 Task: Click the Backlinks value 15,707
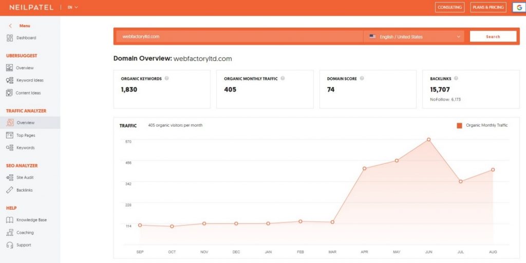[x=440, y=89]
